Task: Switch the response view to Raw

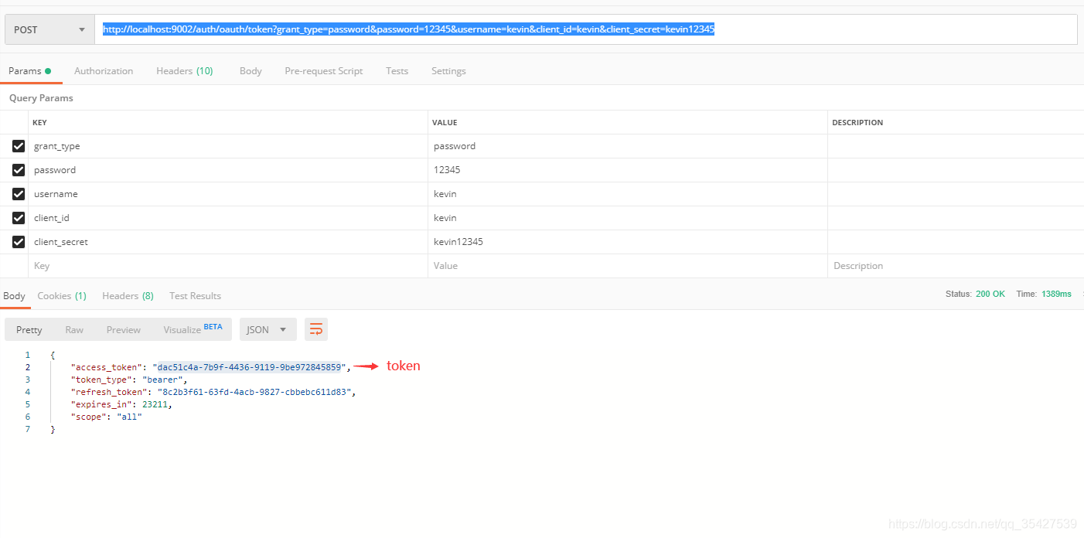Action: pos(74,329)
